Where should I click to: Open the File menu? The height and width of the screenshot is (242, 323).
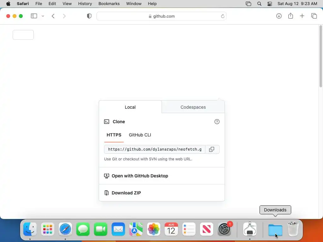(x=39, y=4)
